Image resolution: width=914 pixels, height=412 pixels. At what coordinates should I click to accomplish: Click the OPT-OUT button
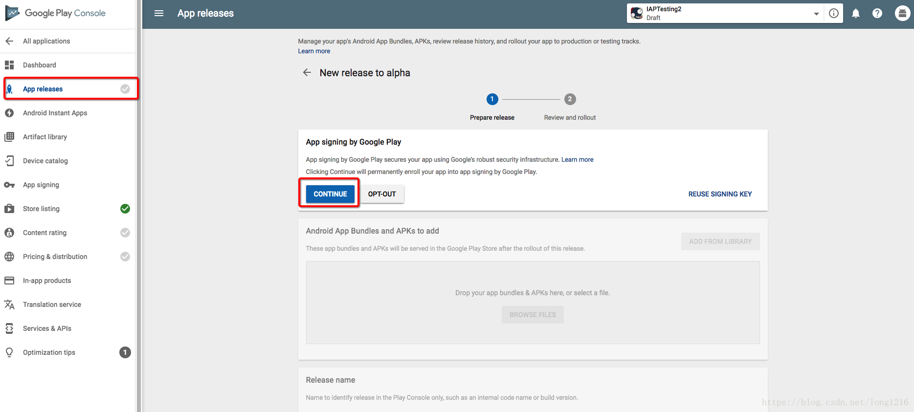382,194
